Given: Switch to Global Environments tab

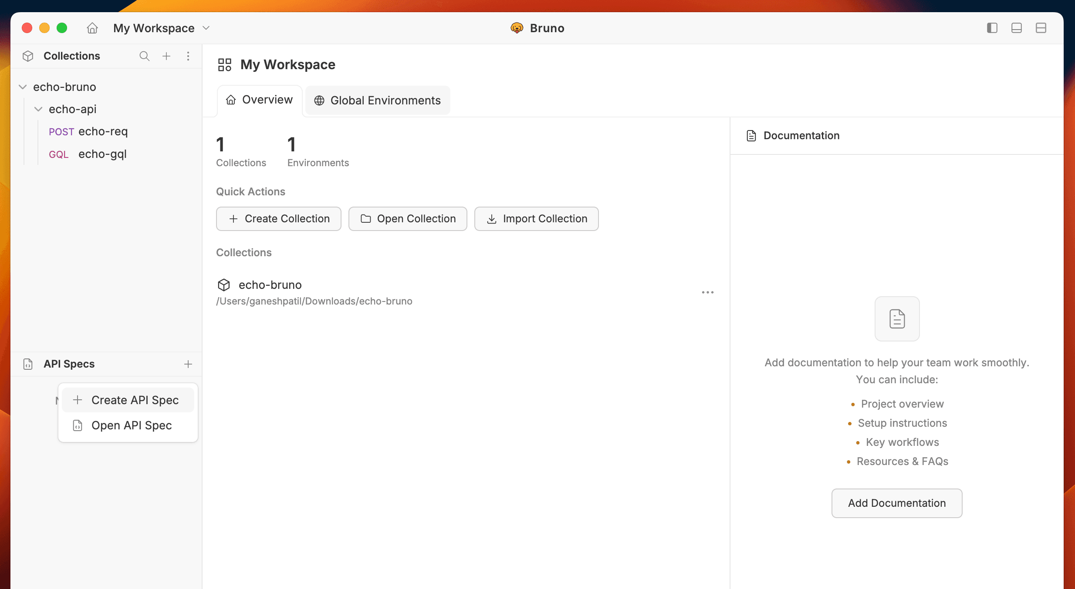Looking at the screenshot, I should (x=377, y=100).
